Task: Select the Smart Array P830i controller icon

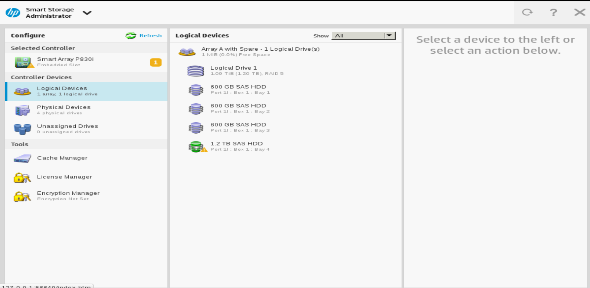Action: tap(24, 62)
